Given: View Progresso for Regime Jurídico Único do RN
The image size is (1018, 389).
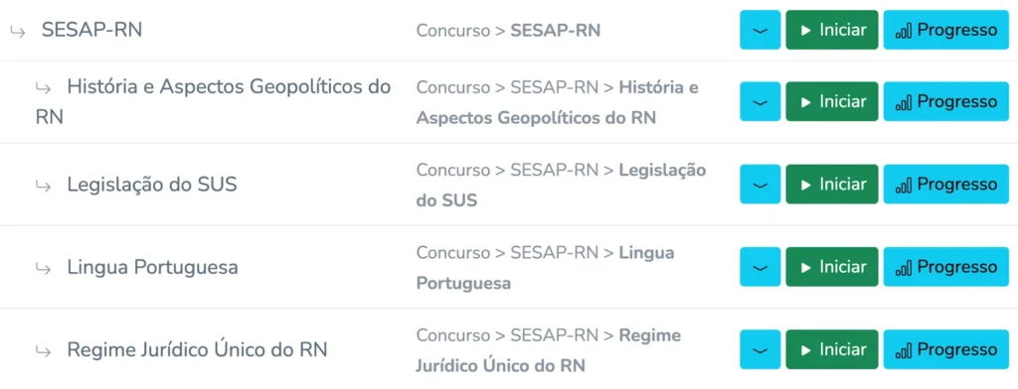Looking at the screenshot, I should 946,350.
